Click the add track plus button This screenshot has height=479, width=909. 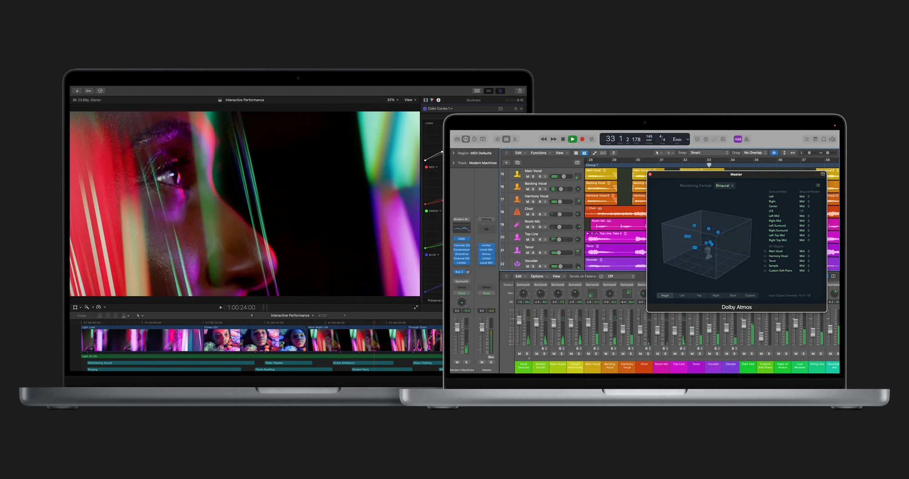(x=506, y=163)
